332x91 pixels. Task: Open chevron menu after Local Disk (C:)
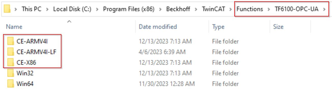(97, 9)
